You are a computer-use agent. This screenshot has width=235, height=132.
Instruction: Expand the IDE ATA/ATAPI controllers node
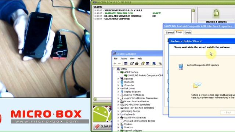pyautogui.click(x=118, y=104)
